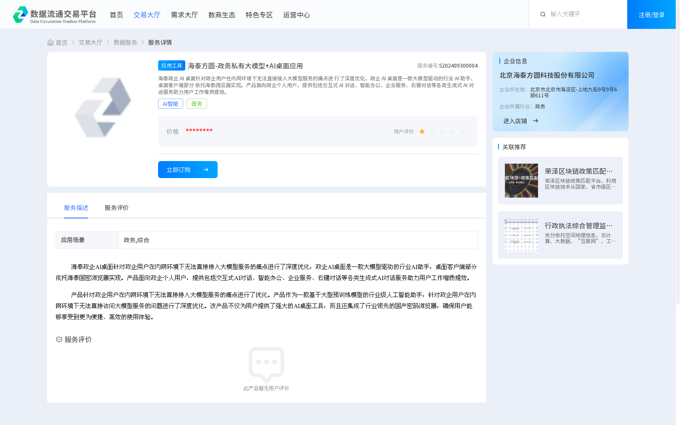Click the home icon in the breadcrumb
This screenshot has width=680, height=425.
pyautogui.click(x=51, y=42)
